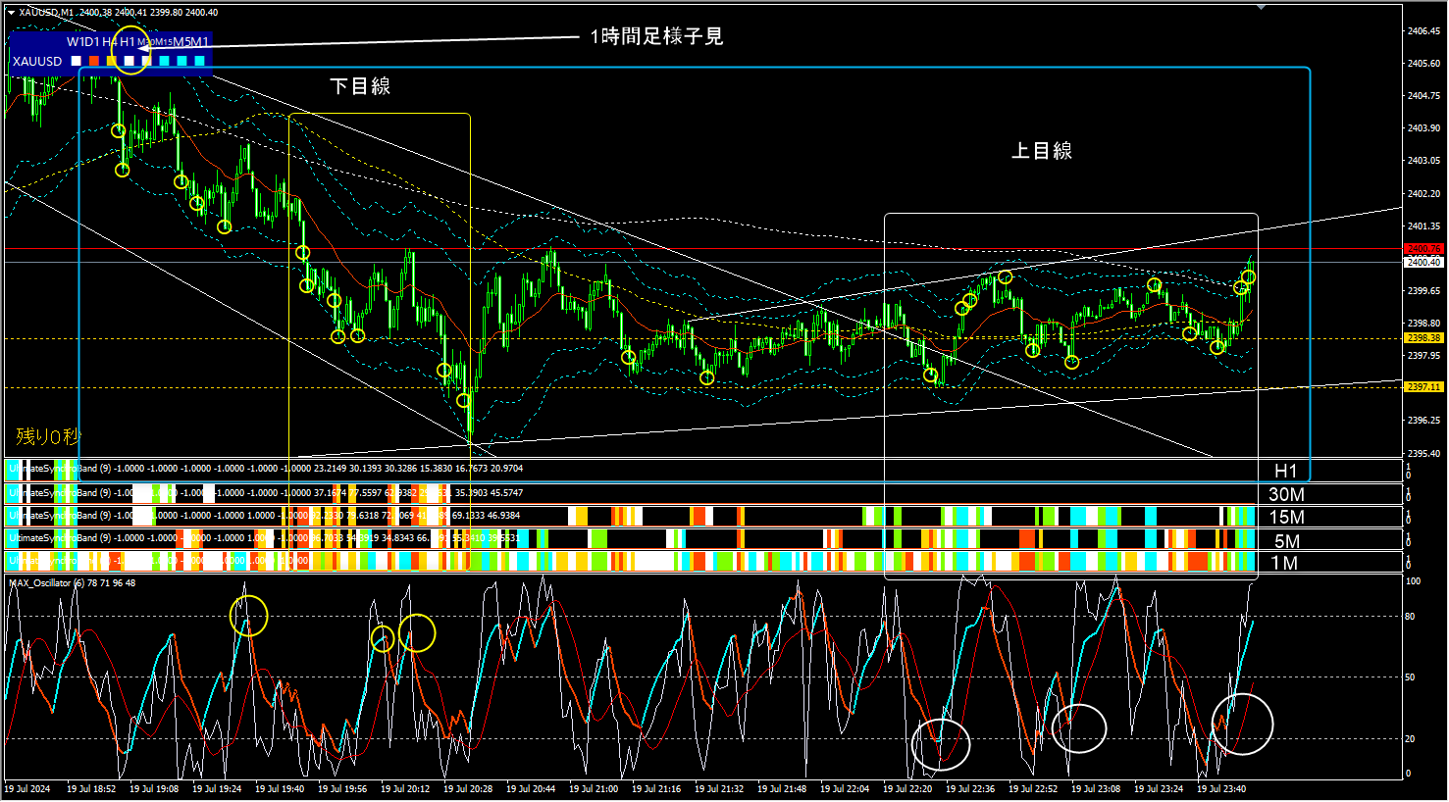Screen dimensions: 1449x802
Task: Click the 1M sync band row label
Action: [1284, 563]
